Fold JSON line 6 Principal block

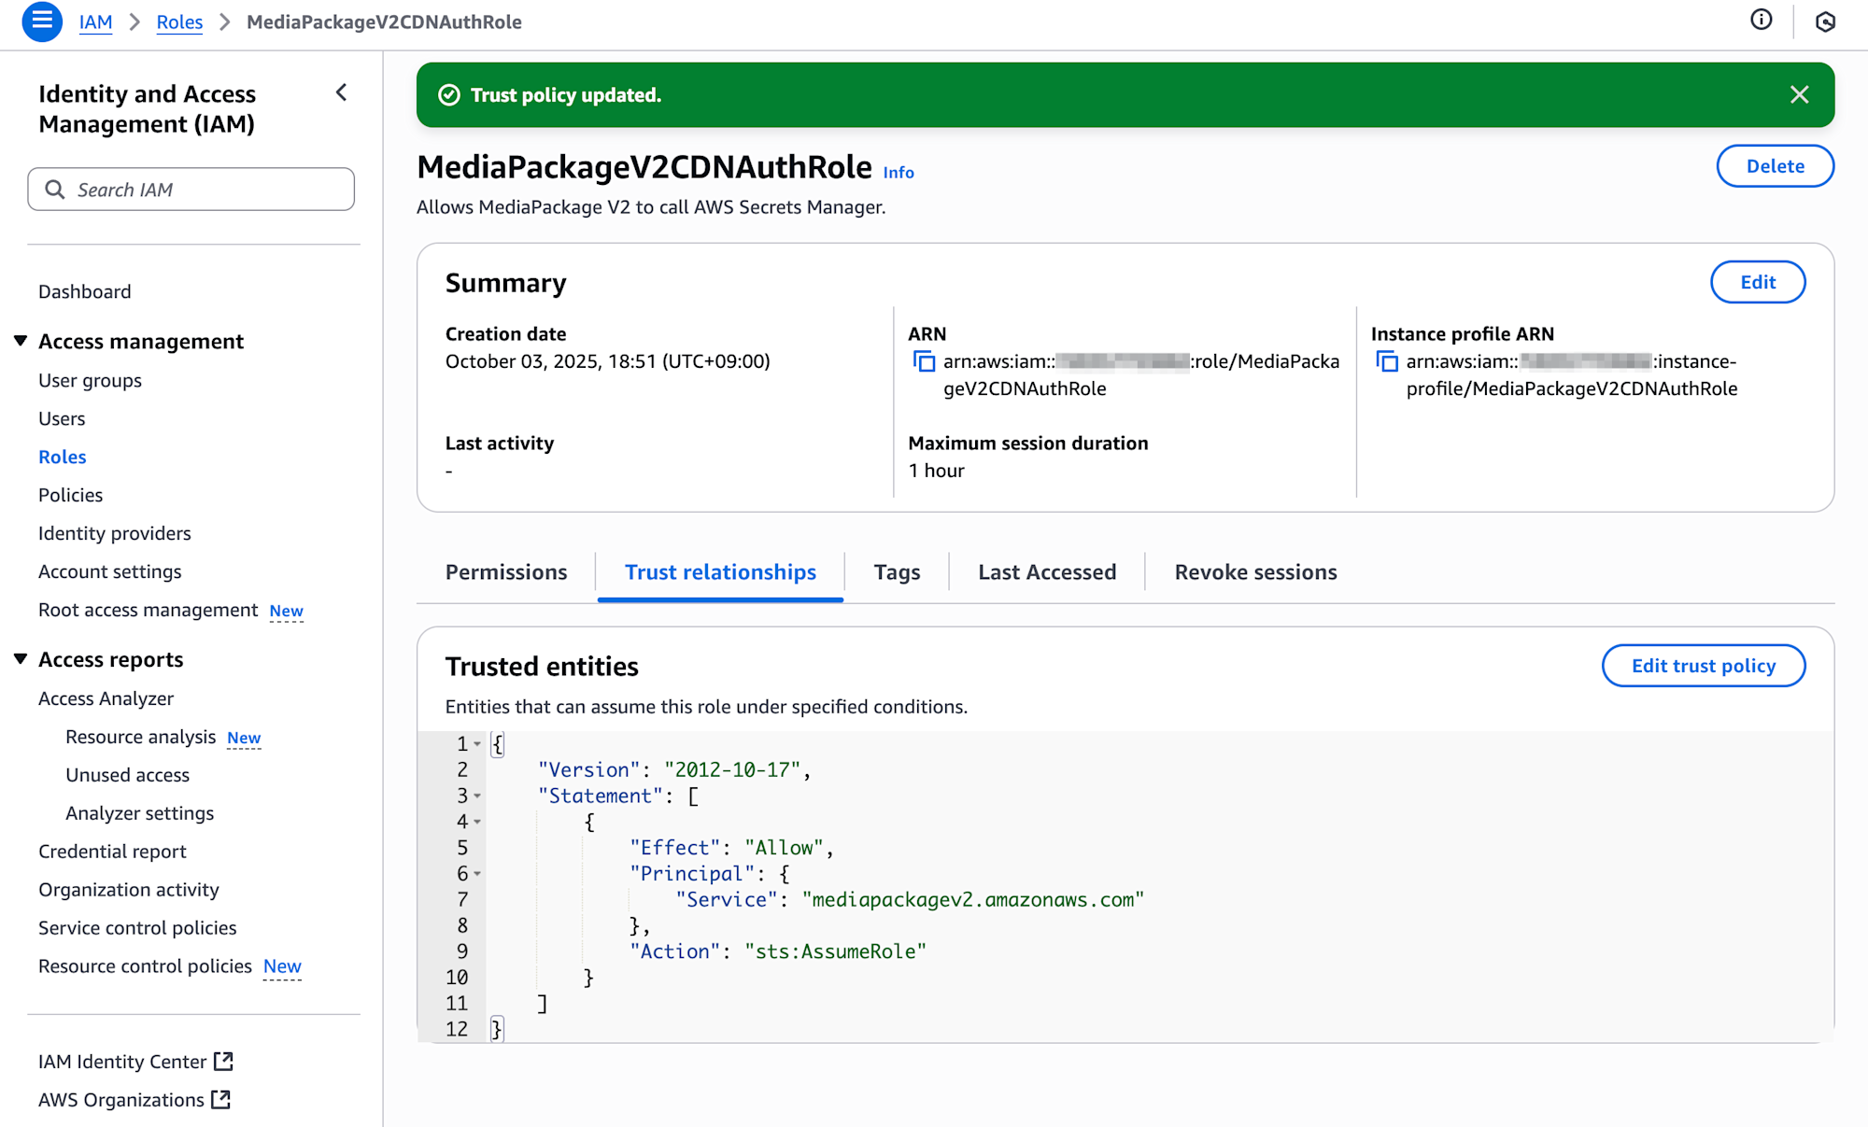[477, 874]
